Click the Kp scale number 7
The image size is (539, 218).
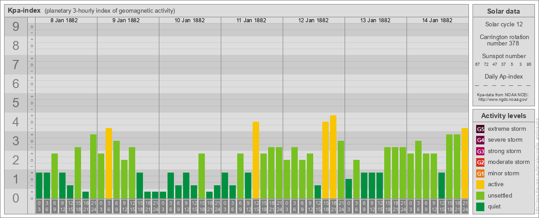pos(15,65)
